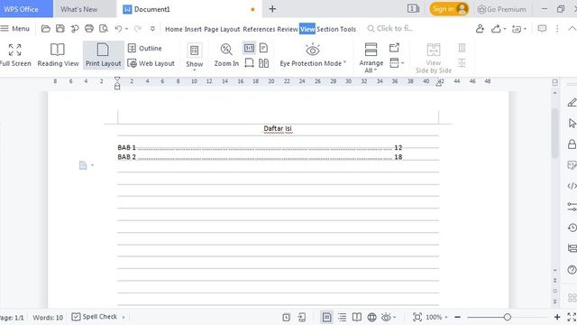Screen dimensions: 577x325
Task: Save the document with Save icon
Action: (60, 28)
